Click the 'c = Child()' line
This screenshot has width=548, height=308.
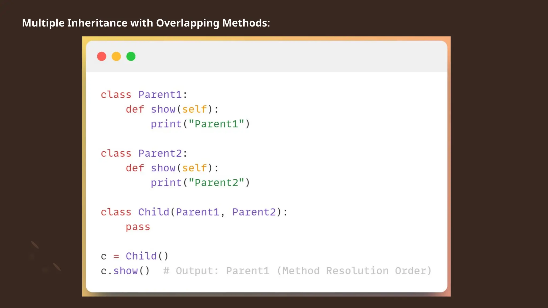[135, 256]
